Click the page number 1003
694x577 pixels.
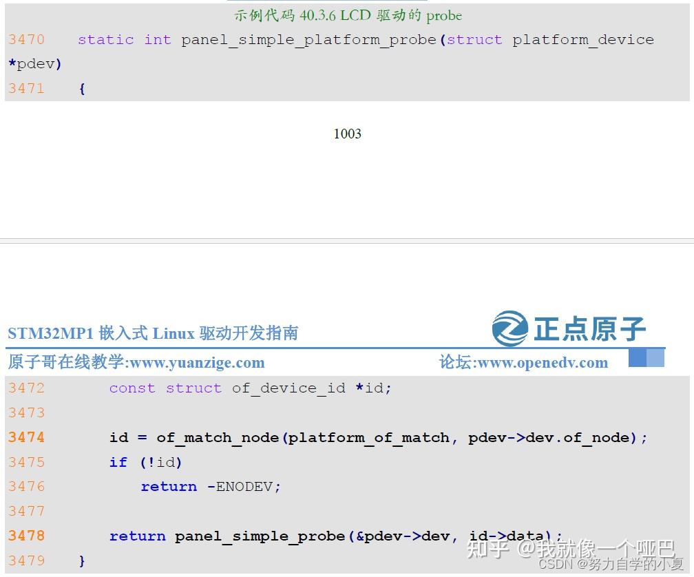(x=348, y=134)
